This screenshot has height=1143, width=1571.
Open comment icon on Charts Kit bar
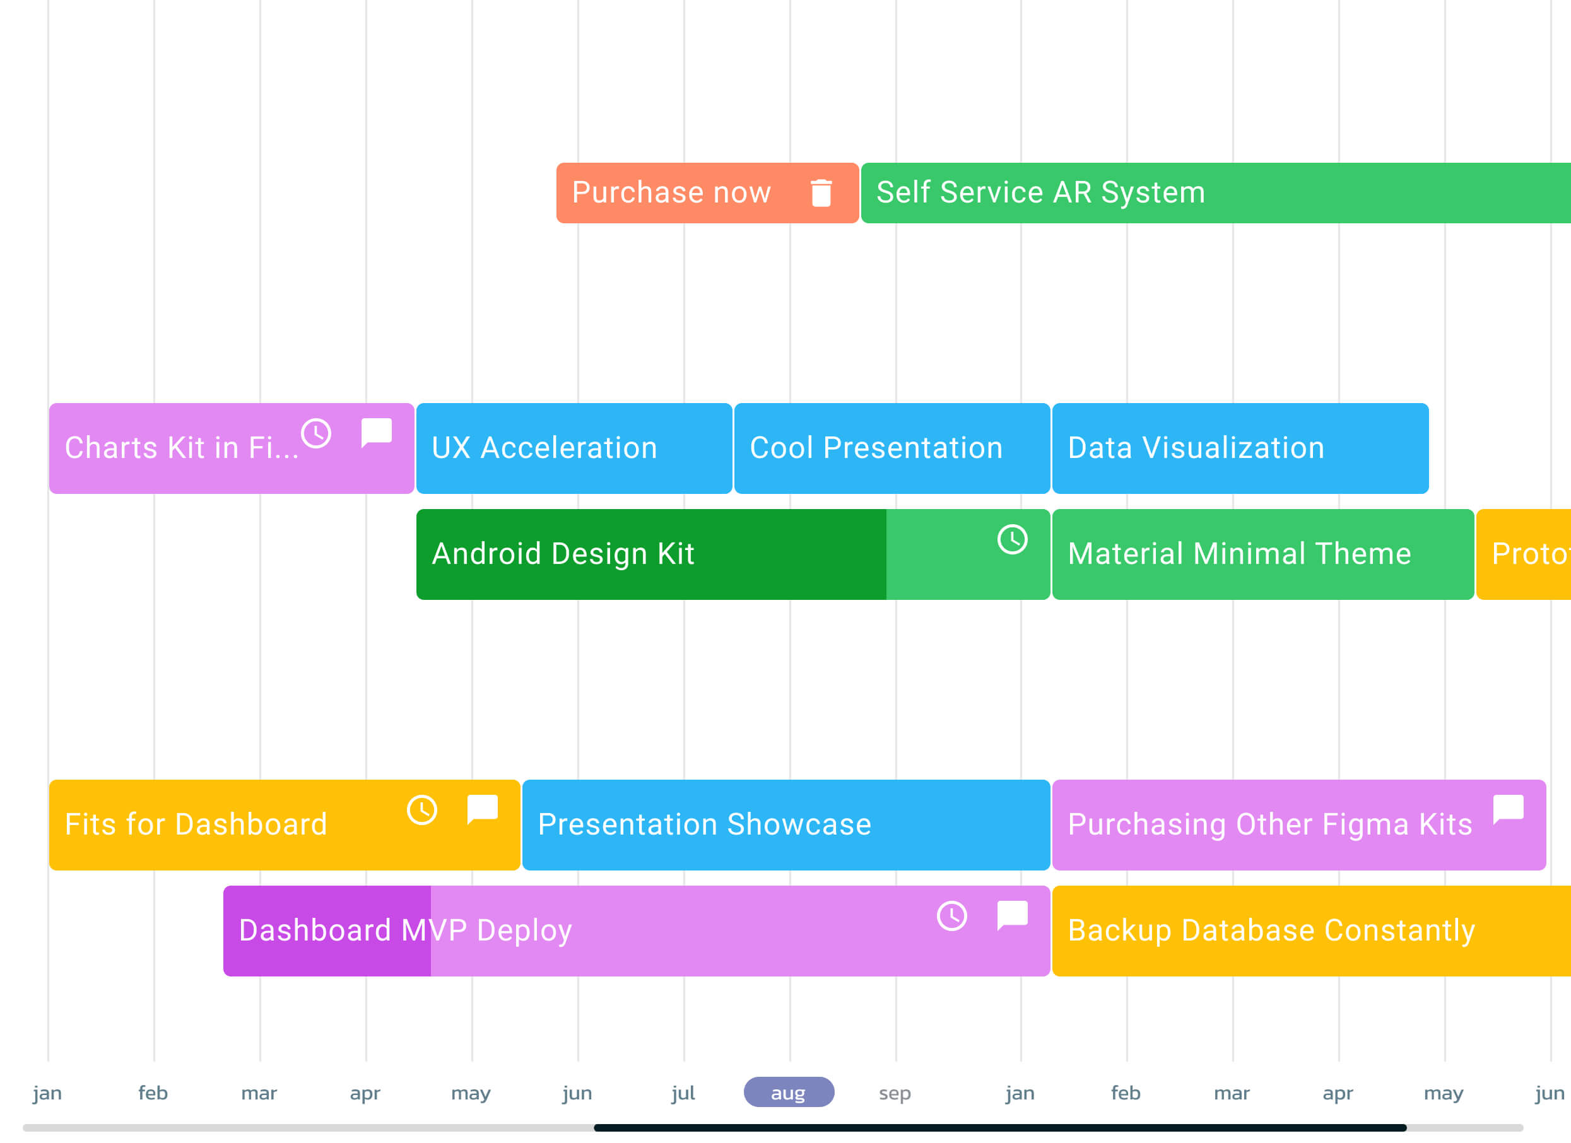coord(376,433)
